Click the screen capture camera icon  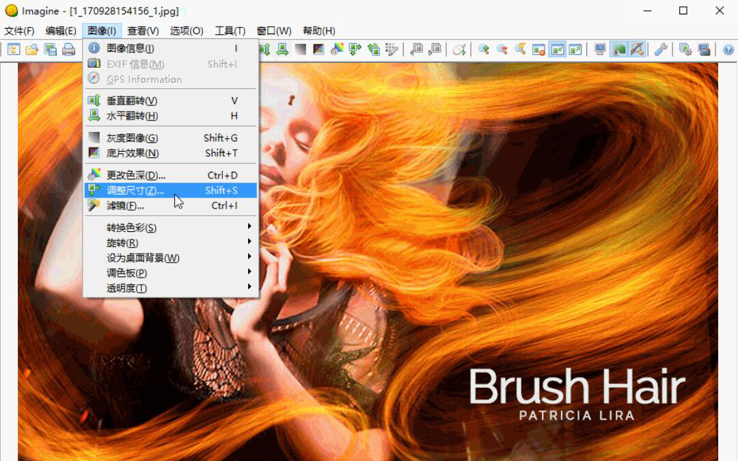coord(704,49)
